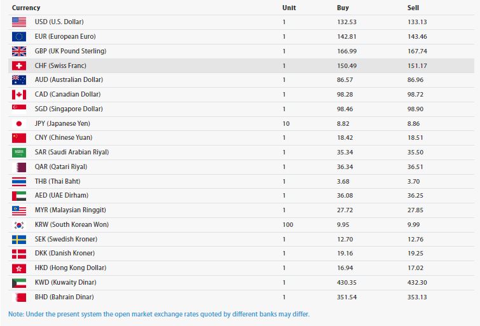Click the open market exchange rates note
The width and height of the screenshot is (480, 326).
[159, 314]
